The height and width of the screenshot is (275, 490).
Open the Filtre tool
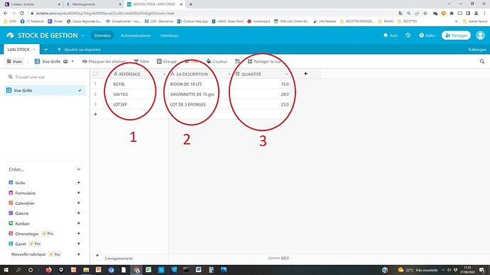point(141,62)
